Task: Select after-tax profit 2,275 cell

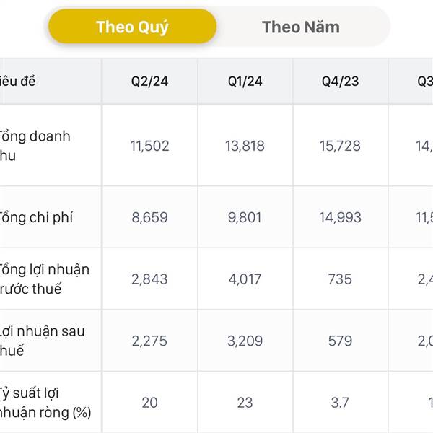Action: [x=149, y=341]
